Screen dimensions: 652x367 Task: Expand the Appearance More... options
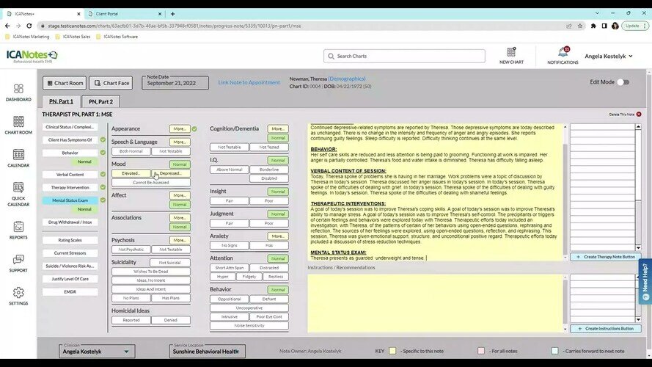180,129
